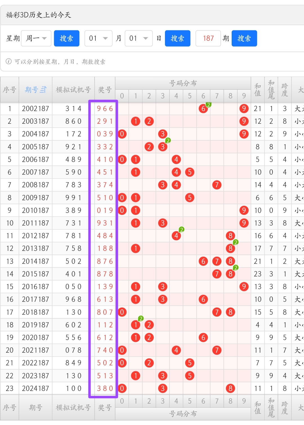The image size is (304, 425).
Task: Select issue number 2008187
Action: pyautogui.click(x=35, y=185)
